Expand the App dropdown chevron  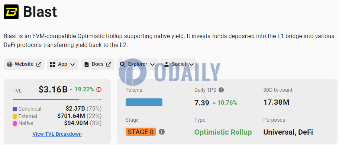[72, 64]
